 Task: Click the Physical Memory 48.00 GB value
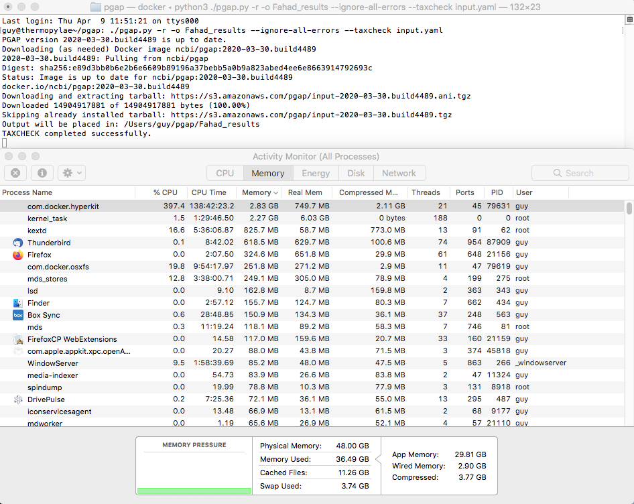coord(353,446)
